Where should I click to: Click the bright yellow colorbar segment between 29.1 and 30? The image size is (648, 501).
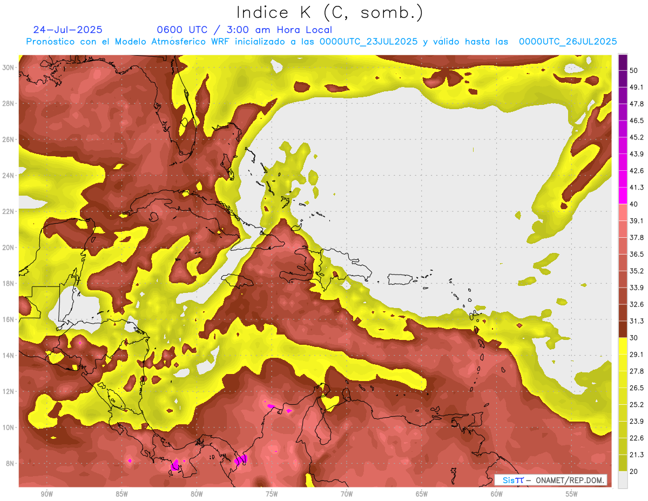point(623,346)
